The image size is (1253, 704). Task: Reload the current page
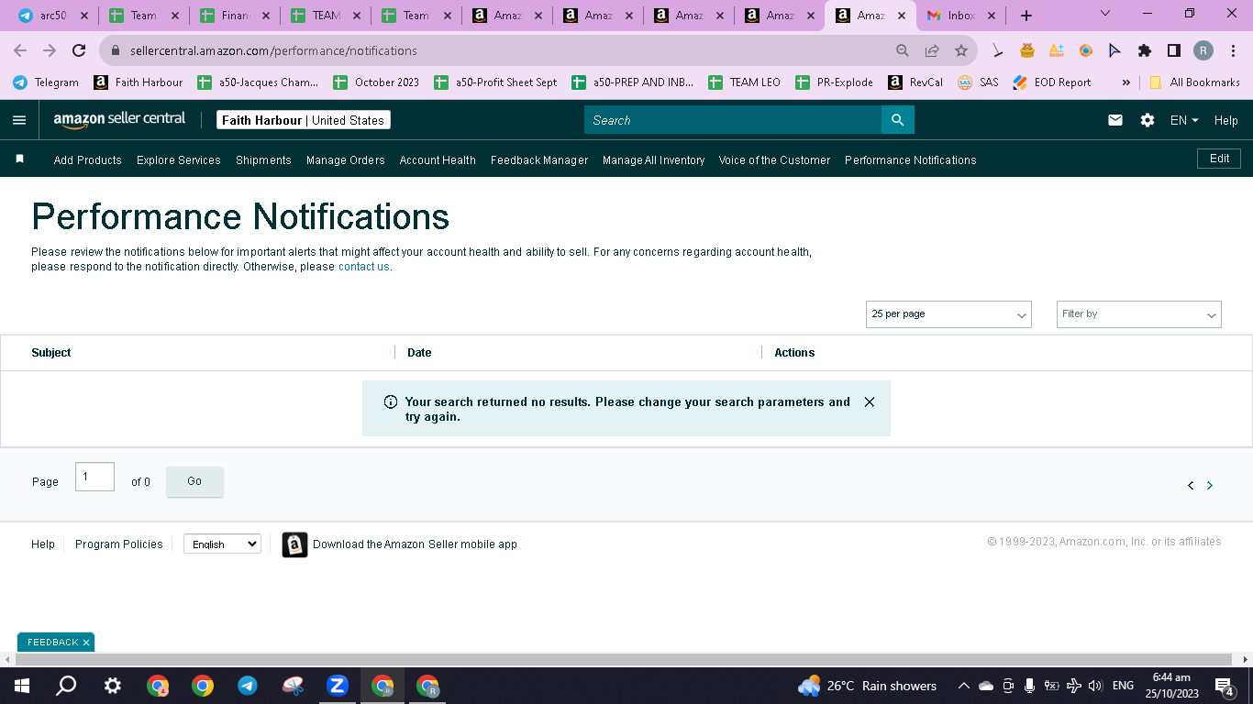tap(79, 51)
